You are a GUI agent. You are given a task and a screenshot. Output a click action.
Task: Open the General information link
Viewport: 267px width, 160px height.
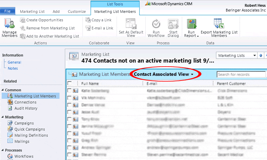(x=15, y=62)
